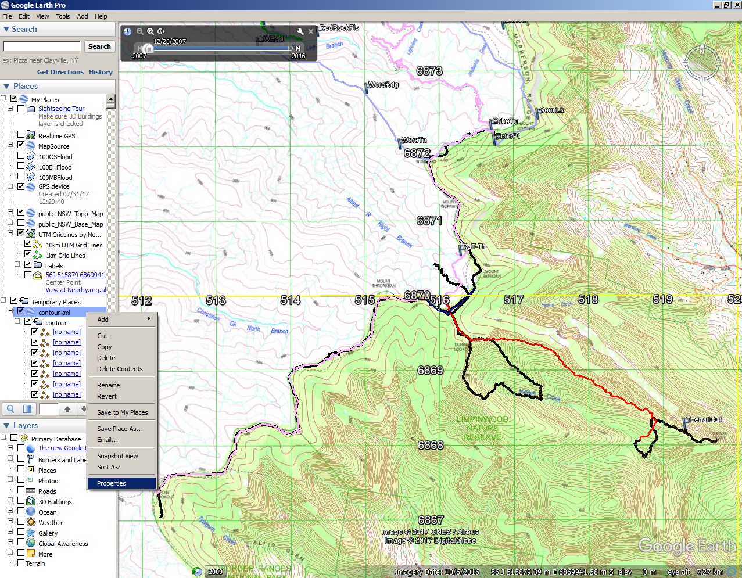This screenshot has height=578, width=742.
Task: Enable the Photos layer checkbox
Action: tap(21, 479)
